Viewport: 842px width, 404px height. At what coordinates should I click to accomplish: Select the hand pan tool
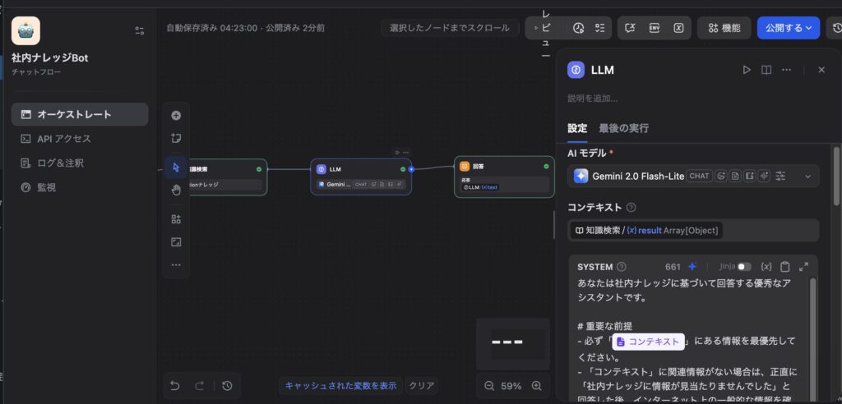point(176,191)
